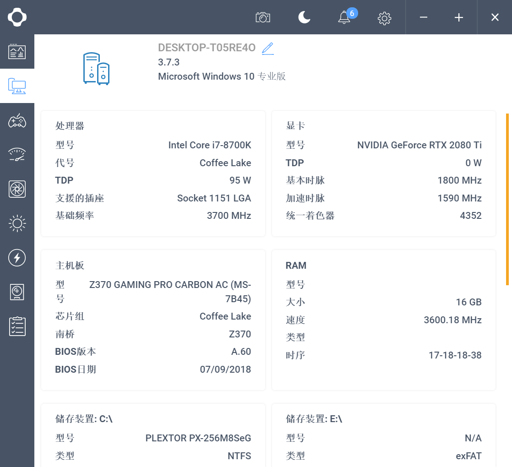Open the clipboard checklist section
Screen dimensions: 512x467
click(x=17, y=326)
